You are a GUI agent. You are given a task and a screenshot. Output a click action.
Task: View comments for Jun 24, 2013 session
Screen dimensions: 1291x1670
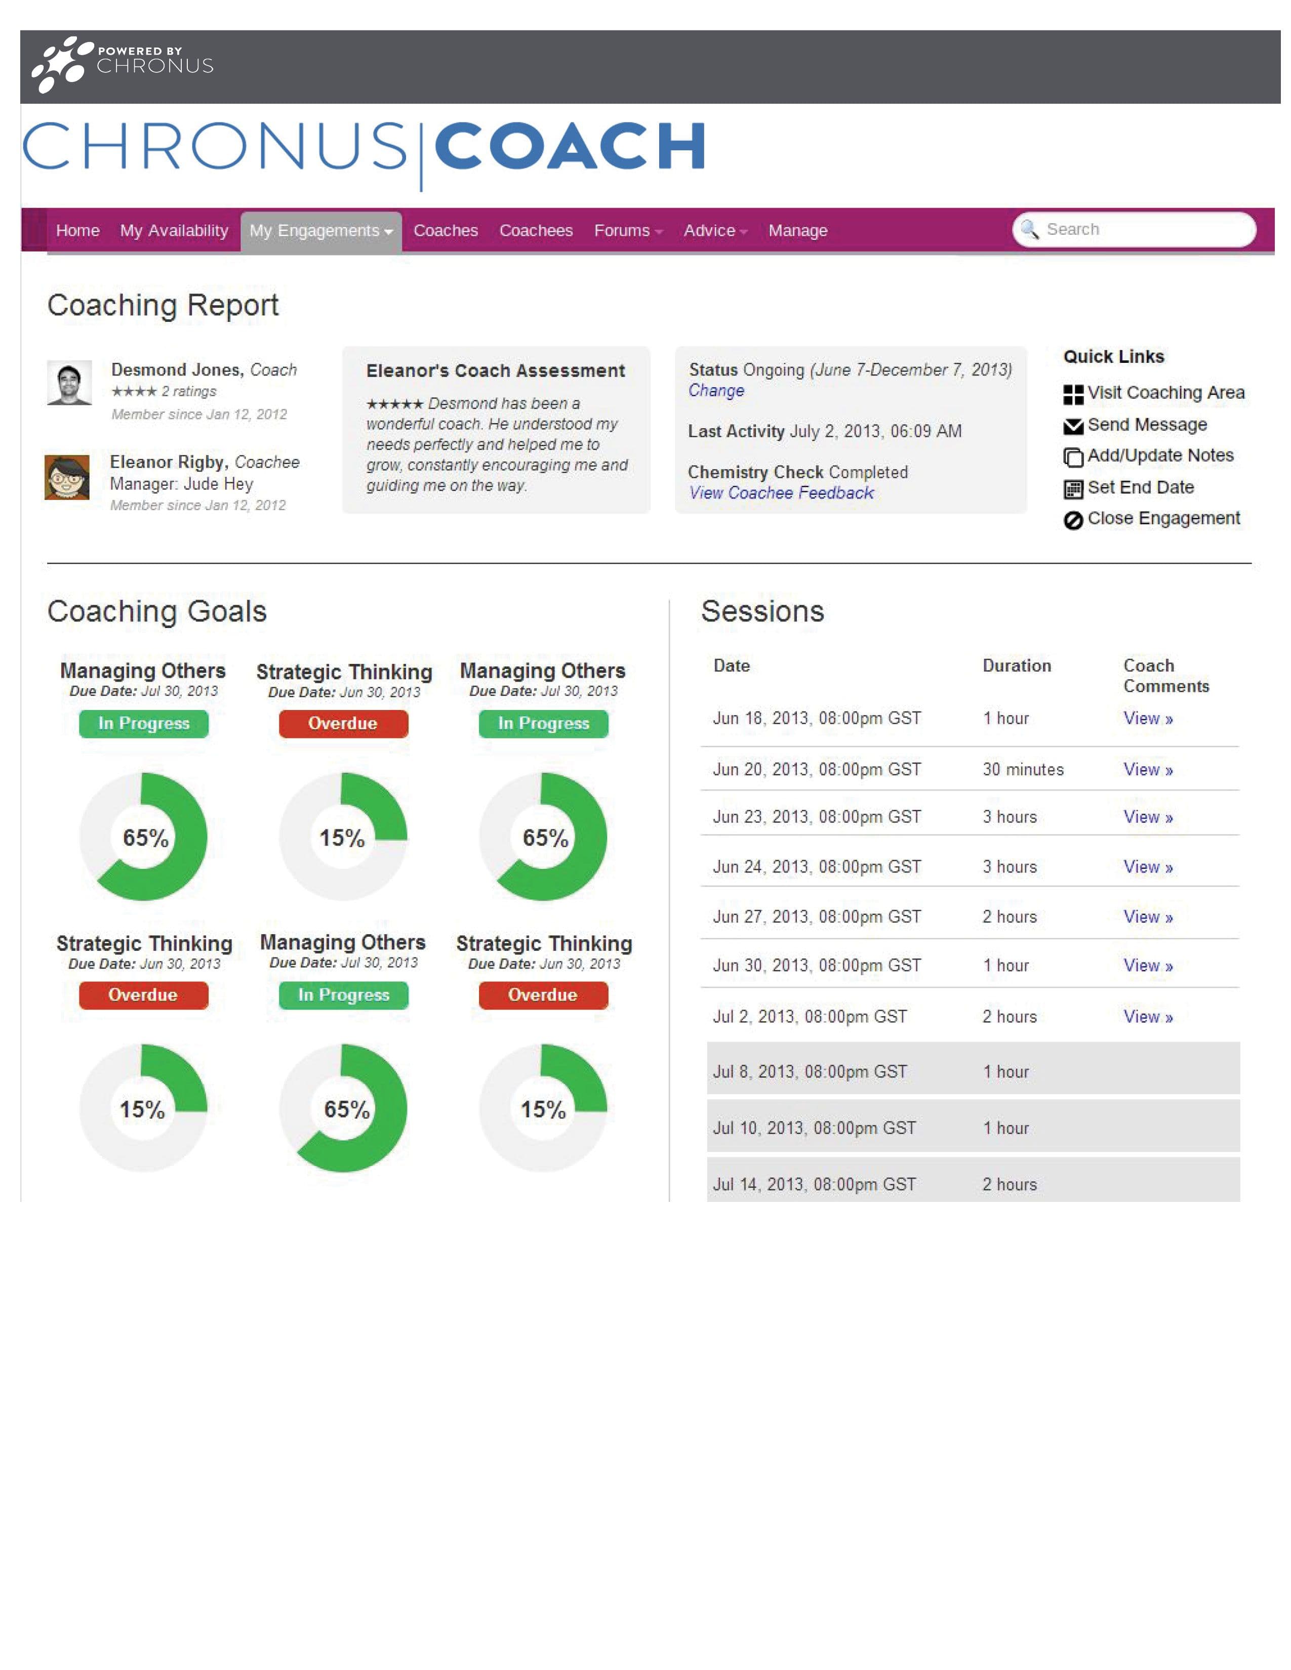coord(1147,866)
